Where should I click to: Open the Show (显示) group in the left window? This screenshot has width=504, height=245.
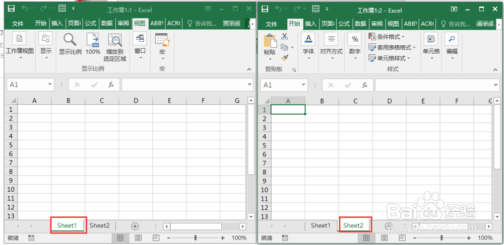click(x=46, y=45)
